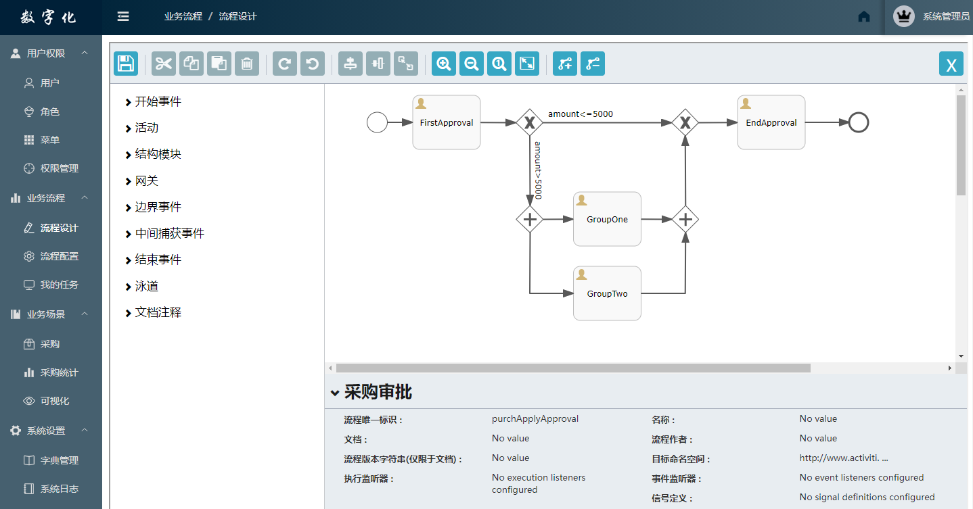
Task: Click the redo arrow icon
Action: coord(285,64)
